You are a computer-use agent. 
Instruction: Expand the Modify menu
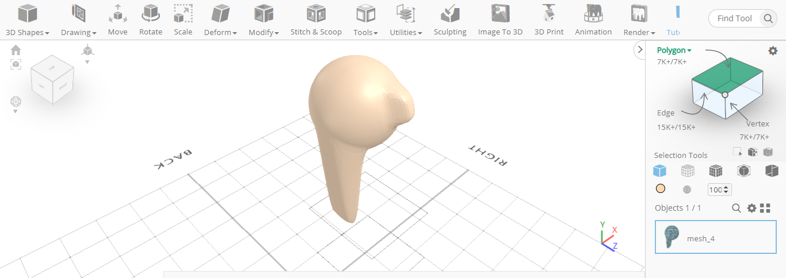point(264,20)
